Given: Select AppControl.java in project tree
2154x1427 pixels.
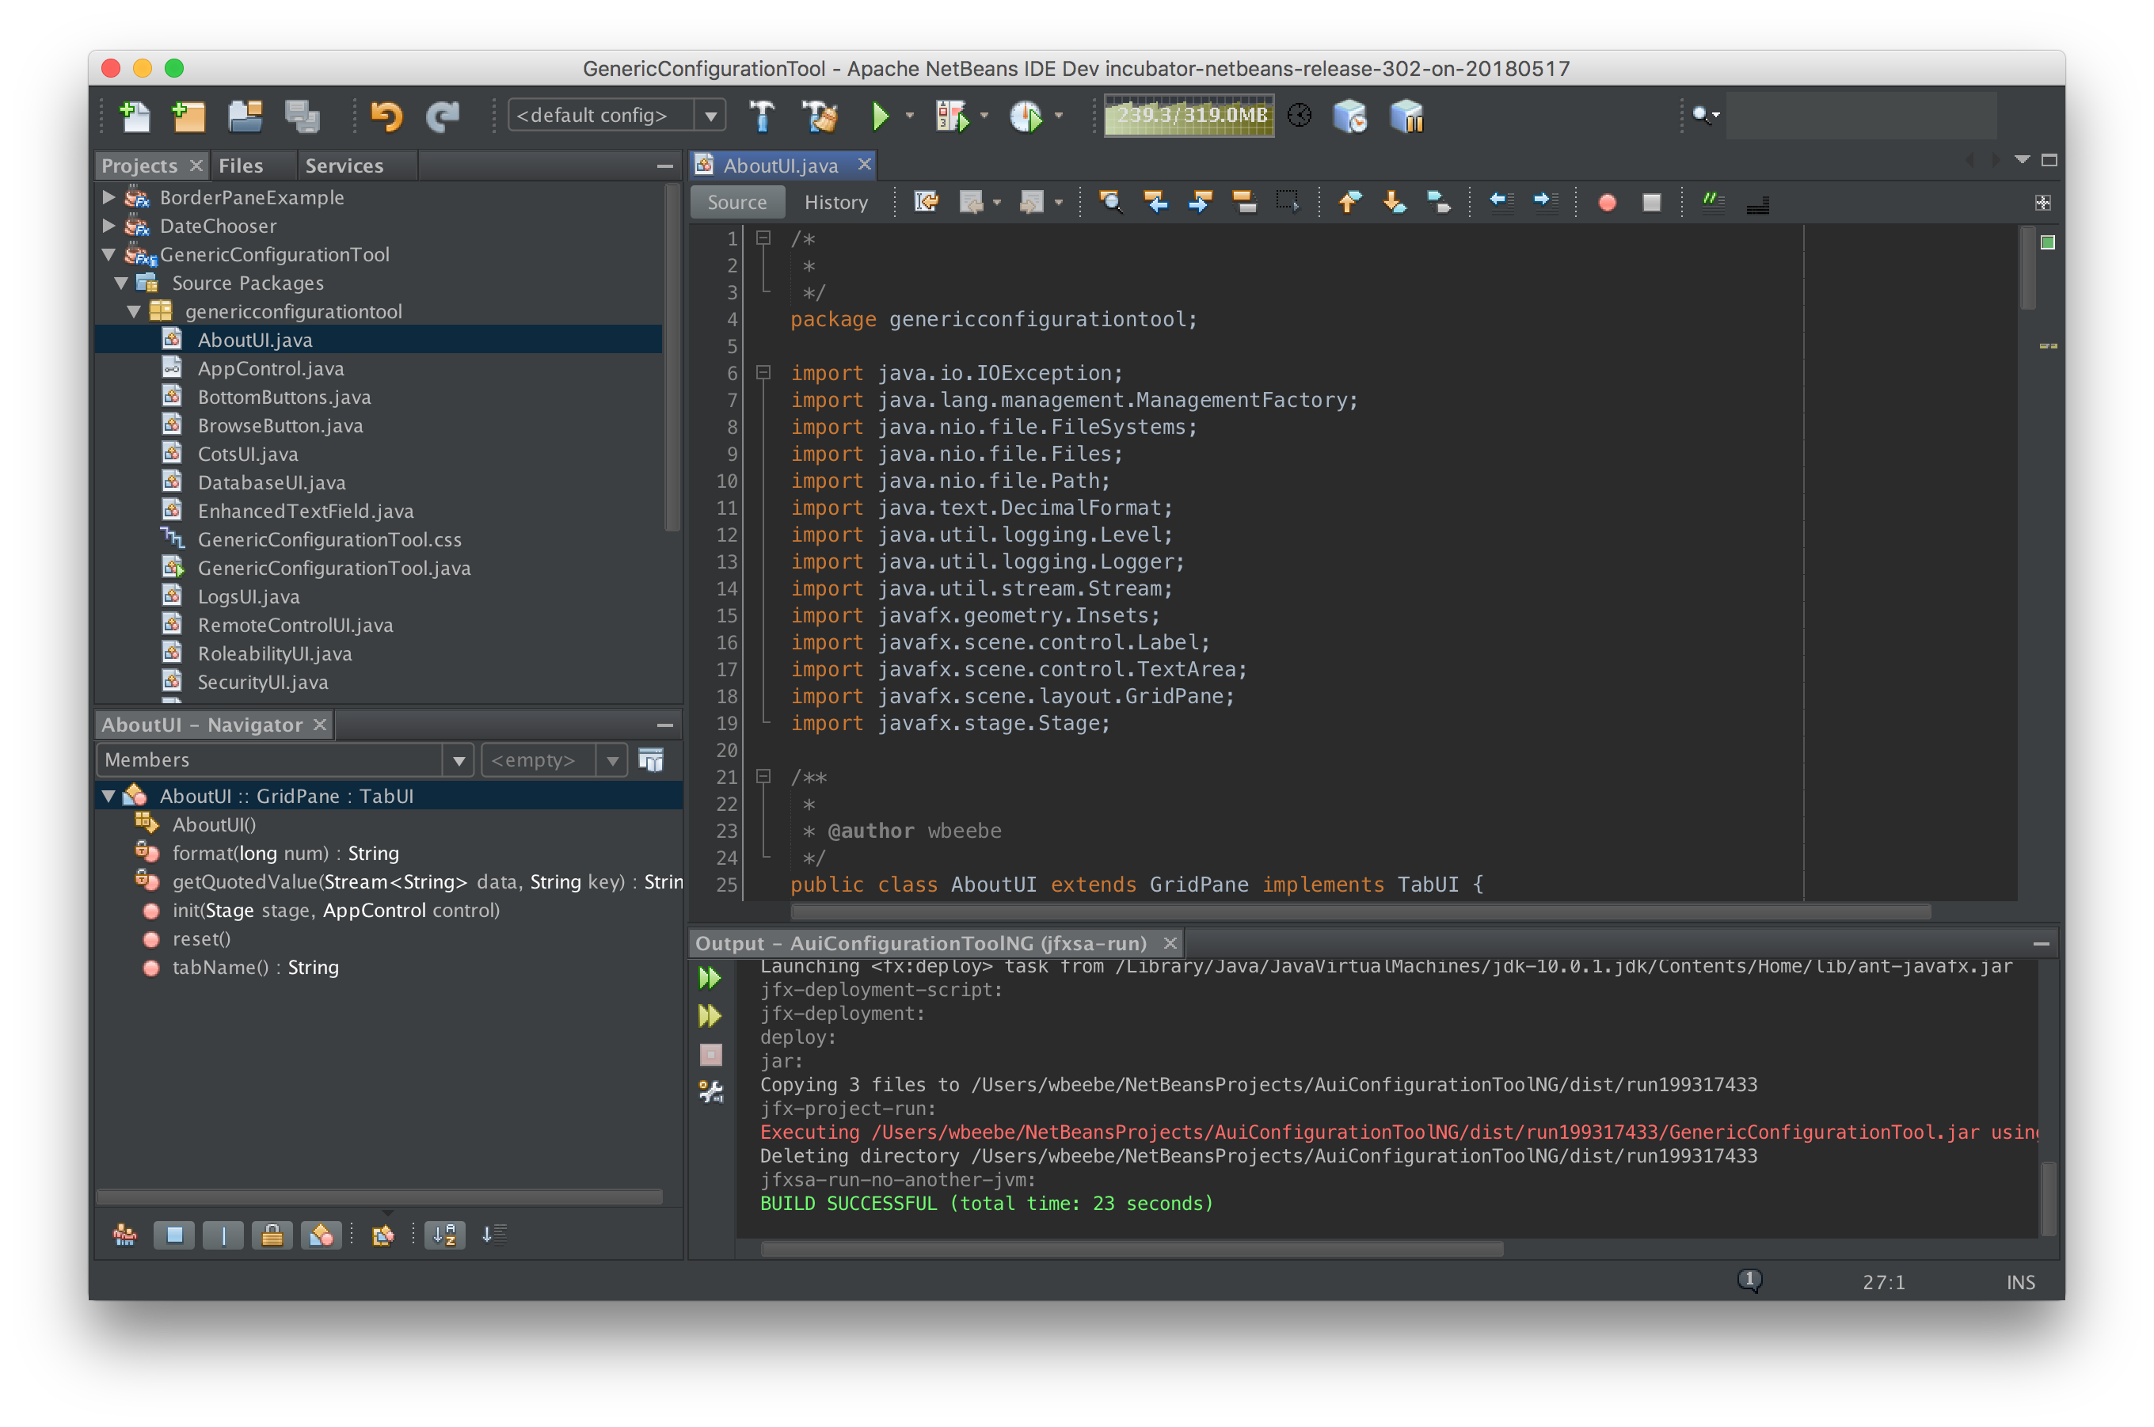Looking at the screenshot, I should [270, 368].
